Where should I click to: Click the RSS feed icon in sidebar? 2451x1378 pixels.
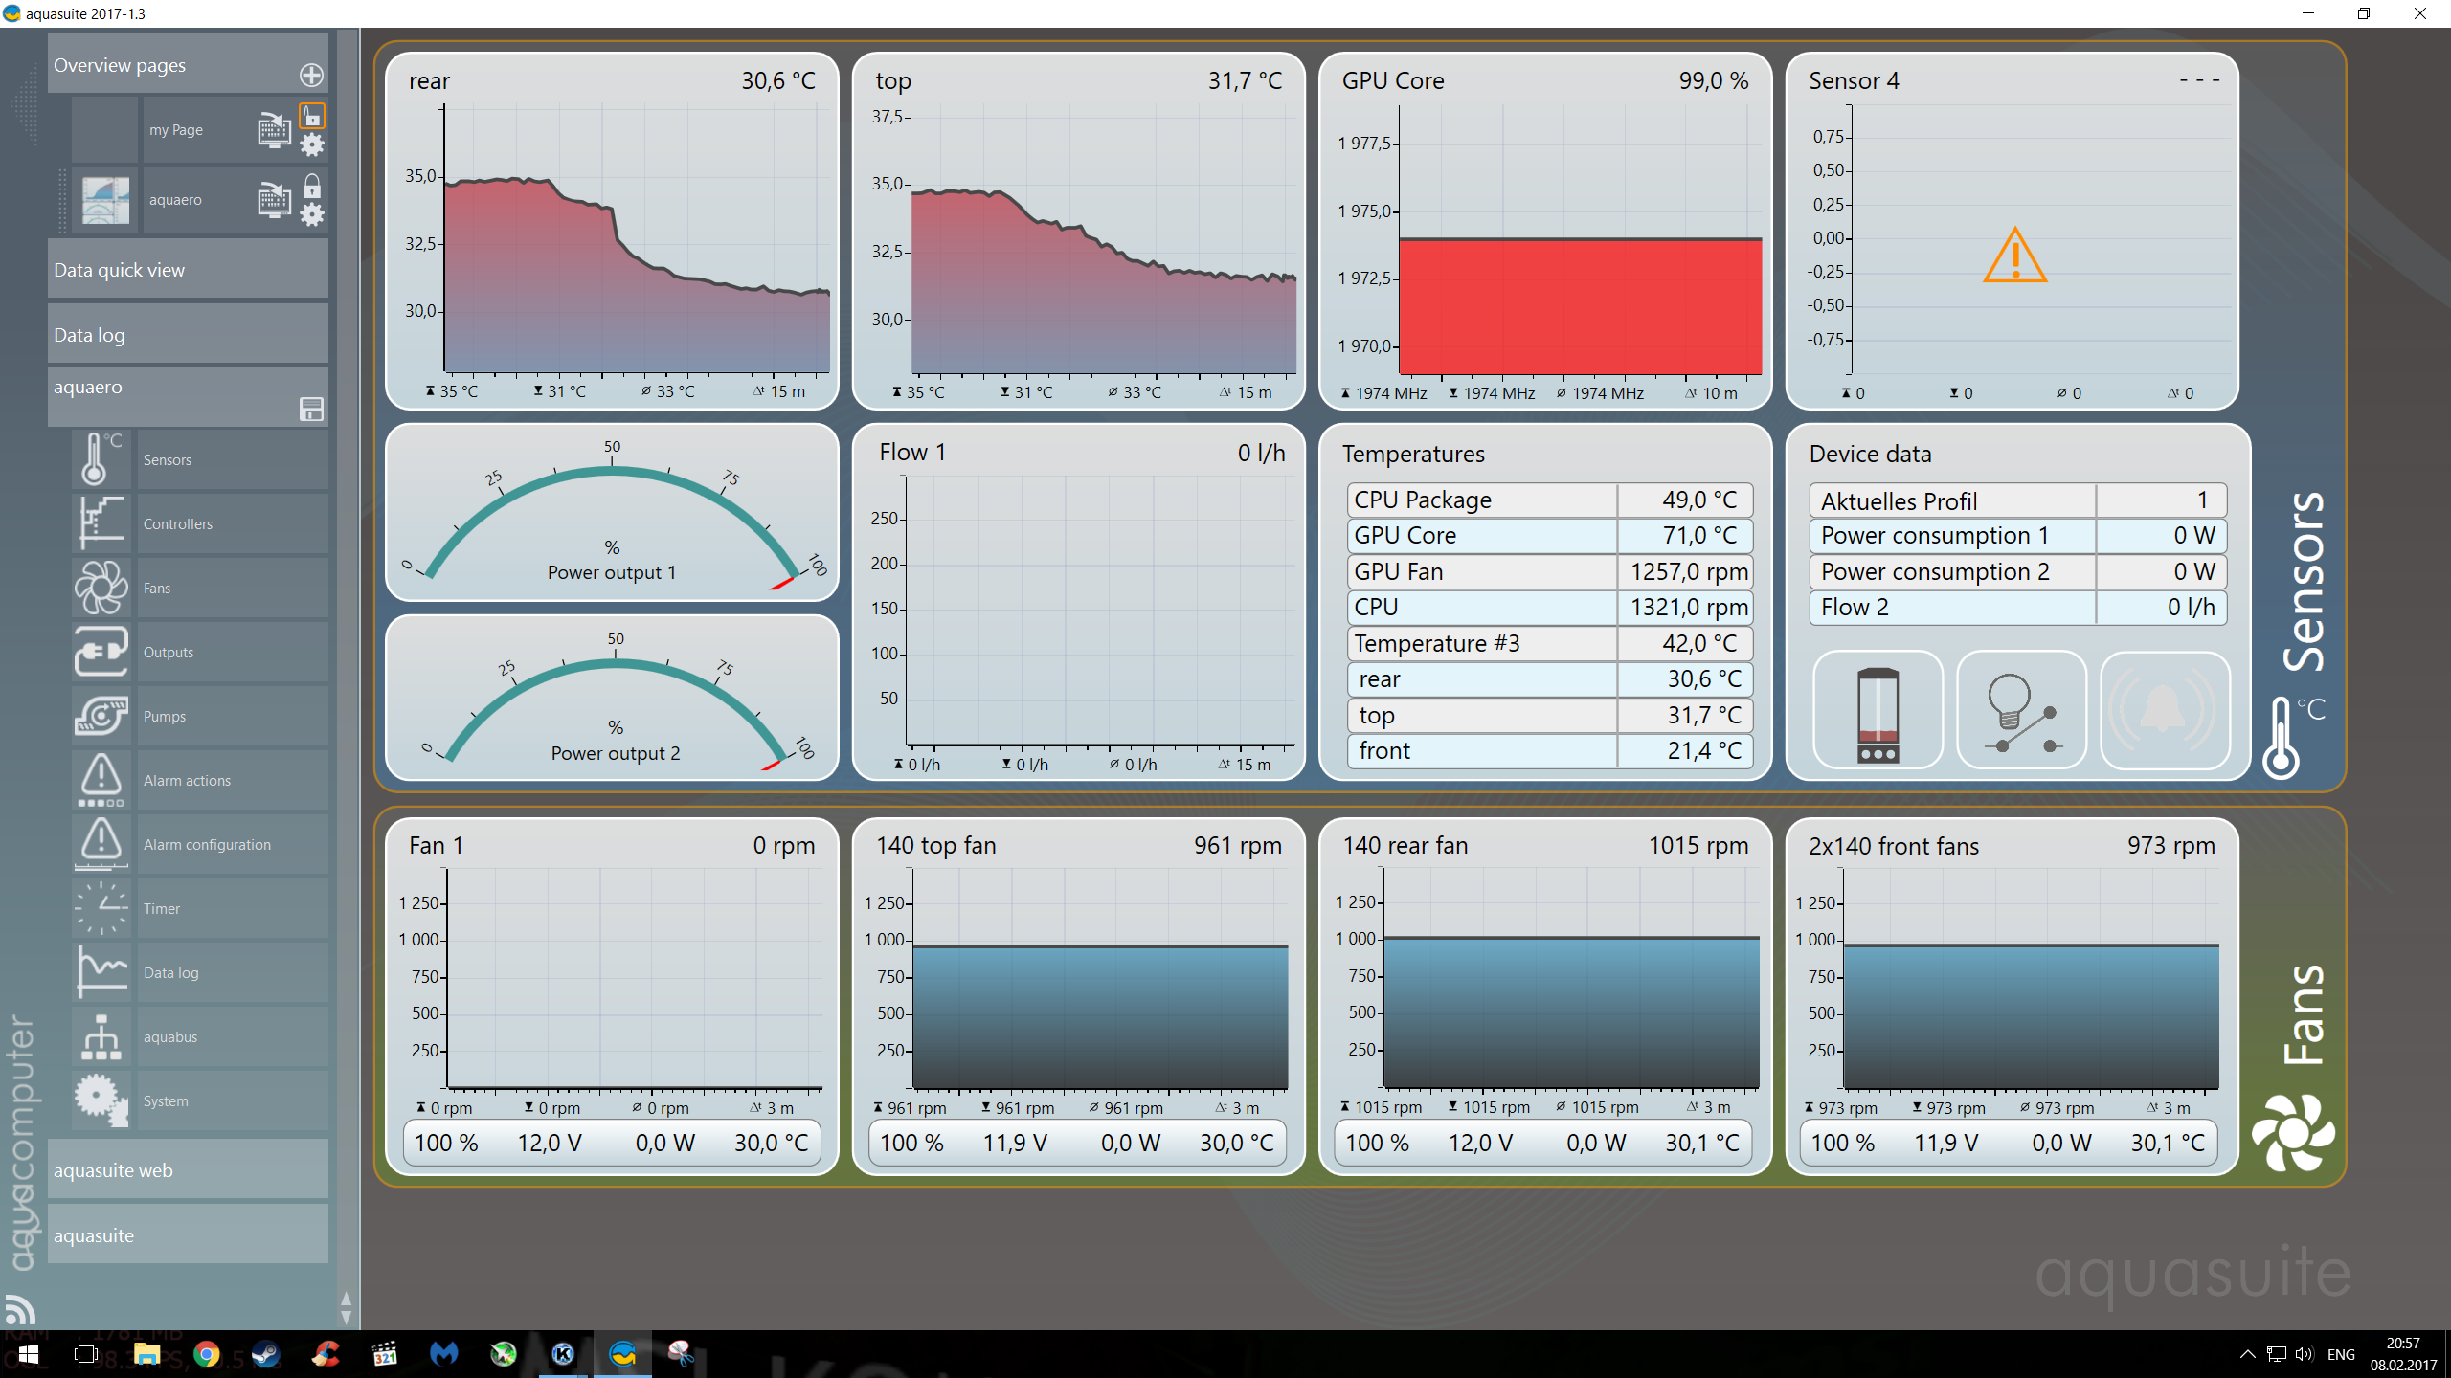click(20, 1309)
